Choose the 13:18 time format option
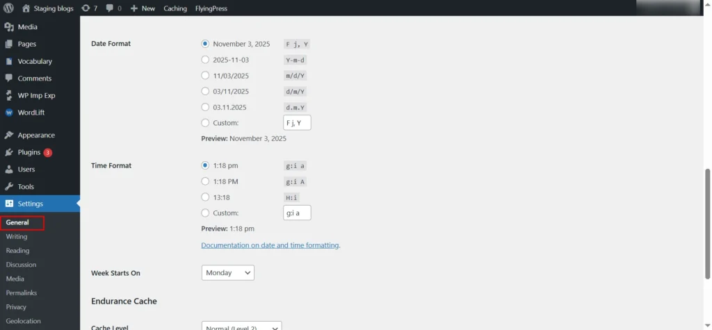The height and width of the screenshot is (330, 712). tap(205, 197)
